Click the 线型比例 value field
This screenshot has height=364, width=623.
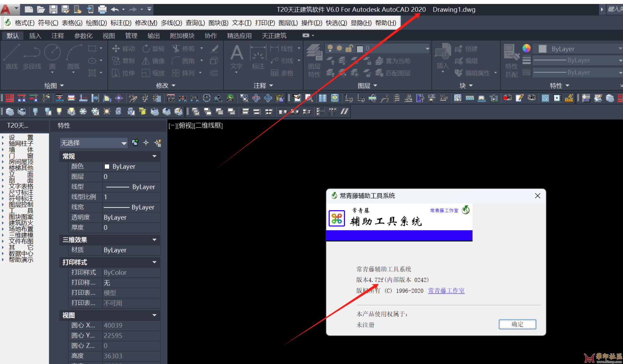(x=131, y=197)
